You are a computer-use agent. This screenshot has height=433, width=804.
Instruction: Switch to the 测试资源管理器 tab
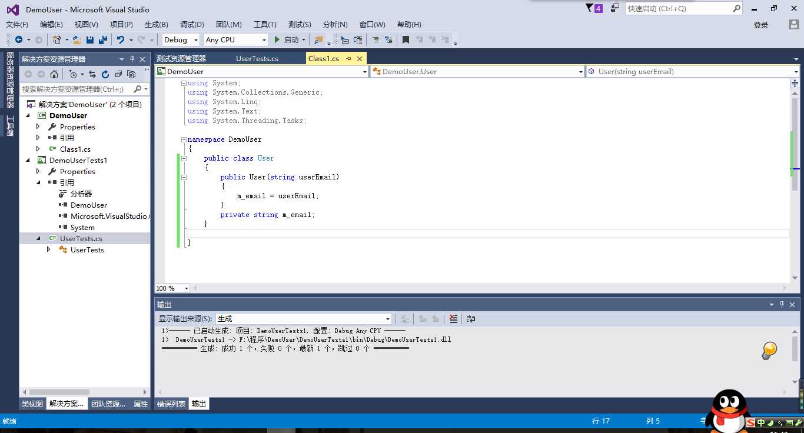coord(181,58)
